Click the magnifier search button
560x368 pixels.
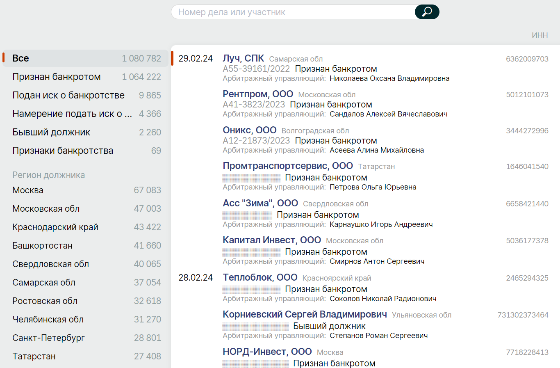(x=427, y=12)
